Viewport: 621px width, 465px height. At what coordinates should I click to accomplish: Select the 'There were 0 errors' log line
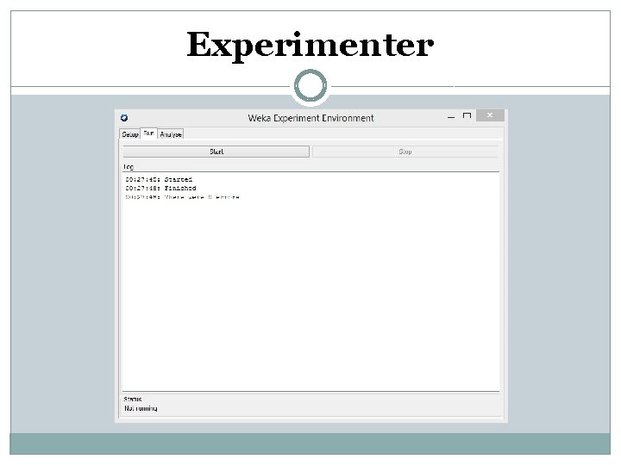(183, 197)
